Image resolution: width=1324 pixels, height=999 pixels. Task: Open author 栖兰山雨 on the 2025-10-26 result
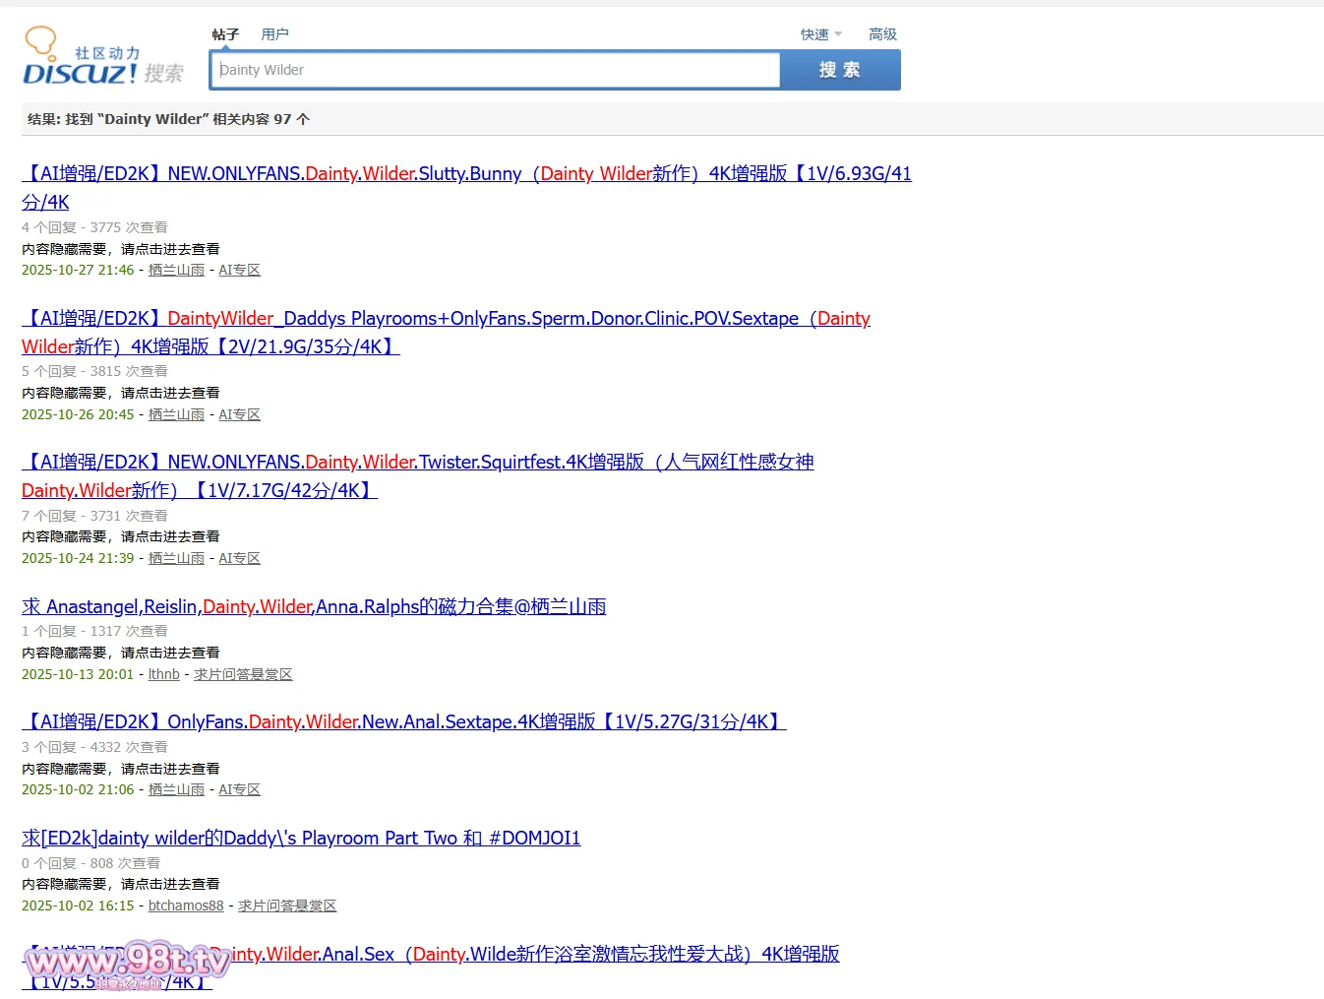tap(176, 414)
